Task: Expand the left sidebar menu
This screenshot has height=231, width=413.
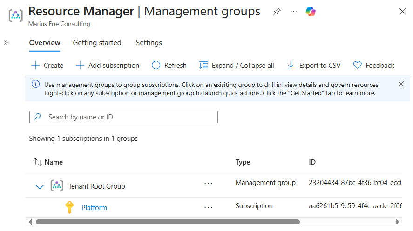Action: (x=7, y=42)
